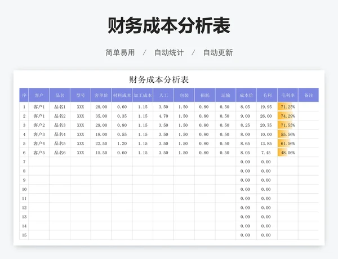This screenshot has height=259, width=338.
Task: Click the 8.65 cost price cell
Action: [246, 143]
